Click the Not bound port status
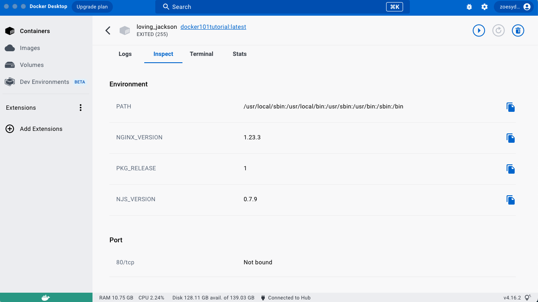The height and width of the screenshot is (302, 538). coord(258,262)
